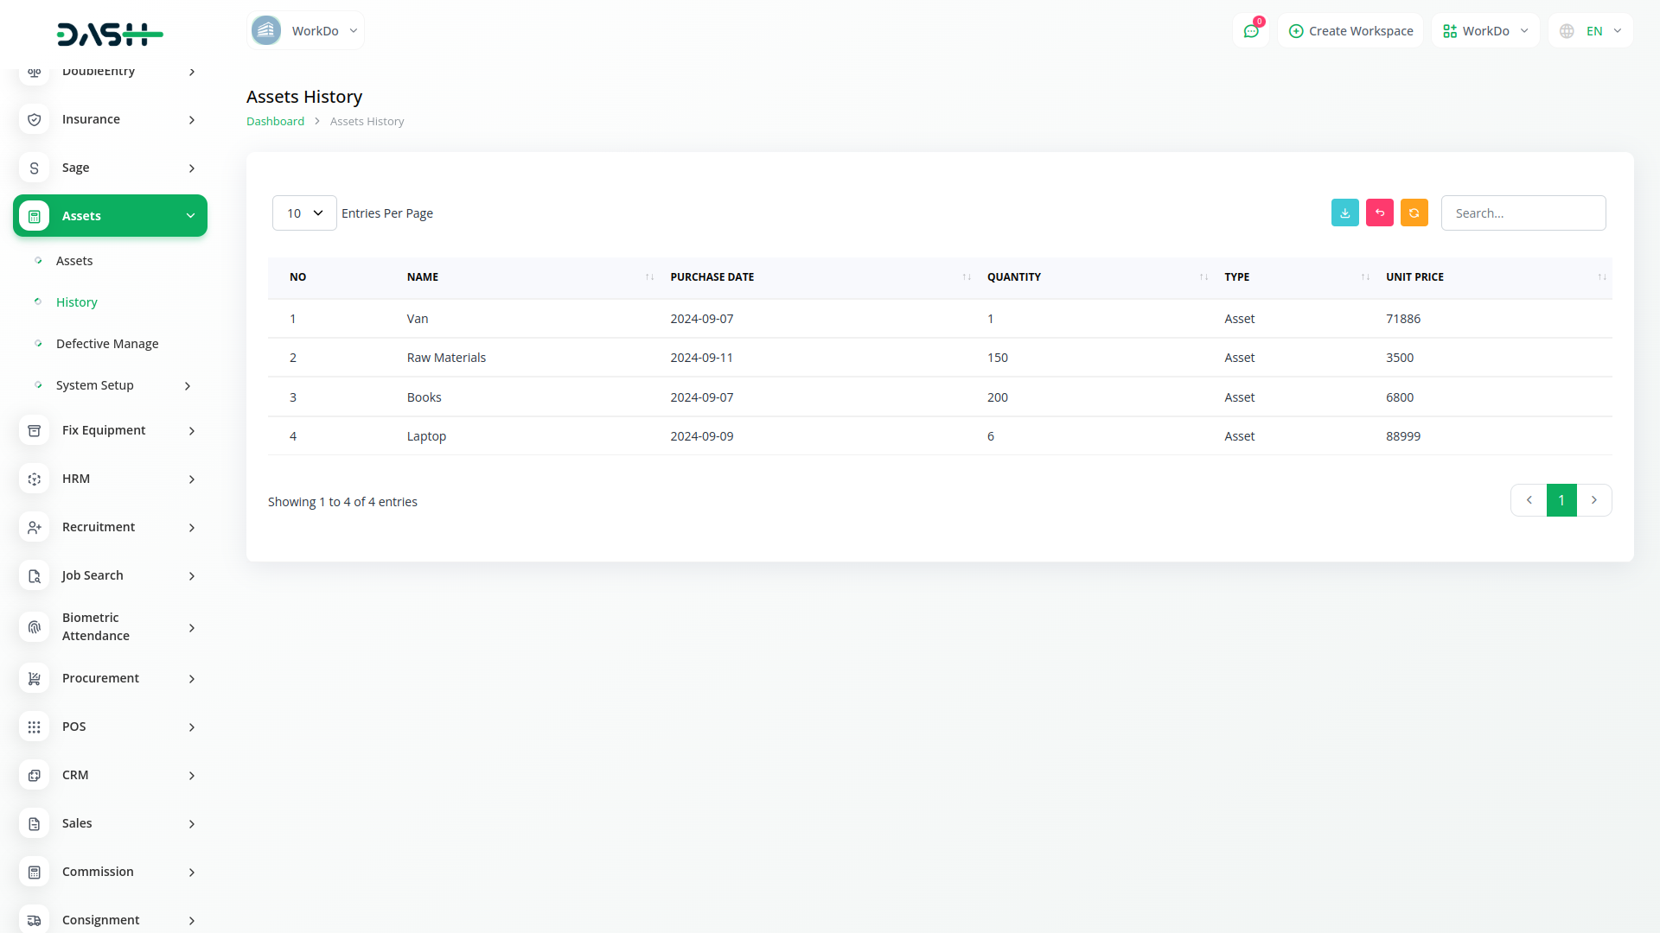Open the chat messages notification icon
The image size is (1660, 933).
[1250, 31]
